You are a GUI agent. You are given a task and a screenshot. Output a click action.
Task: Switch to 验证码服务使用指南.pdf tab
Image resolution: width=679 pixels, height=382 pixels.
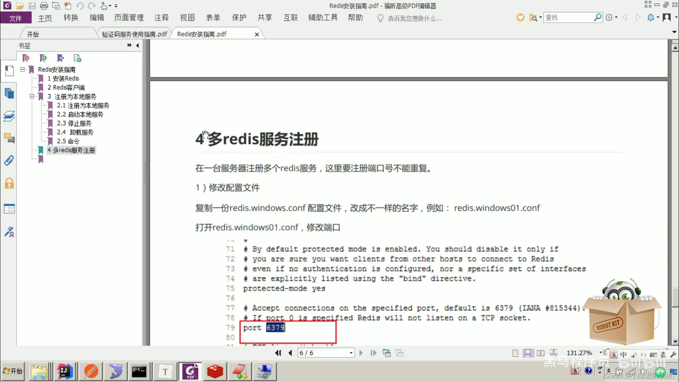click(134, 34)
